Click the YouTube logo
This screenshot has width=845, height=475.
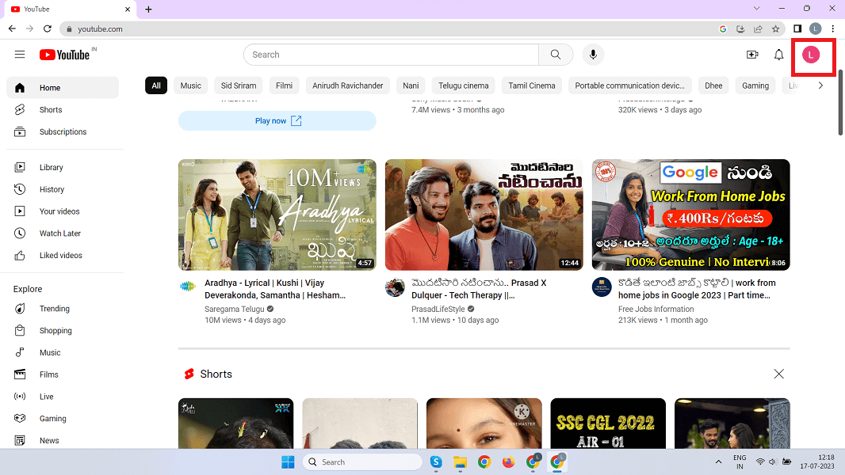coord(64,55)
